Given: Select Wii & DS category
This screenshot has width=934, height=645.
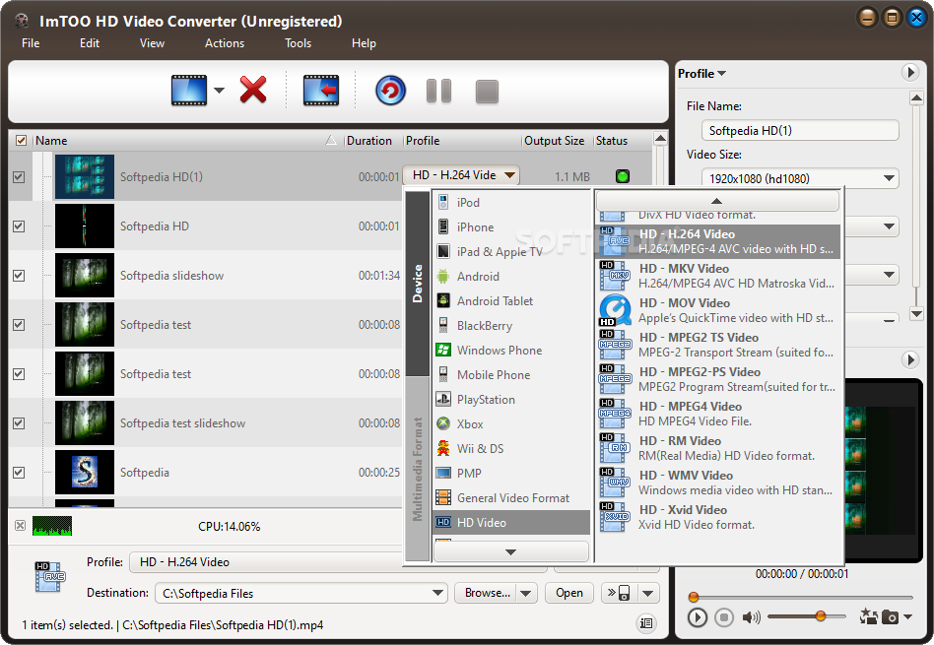Looking at the screenshot, I should coord(511,448).
